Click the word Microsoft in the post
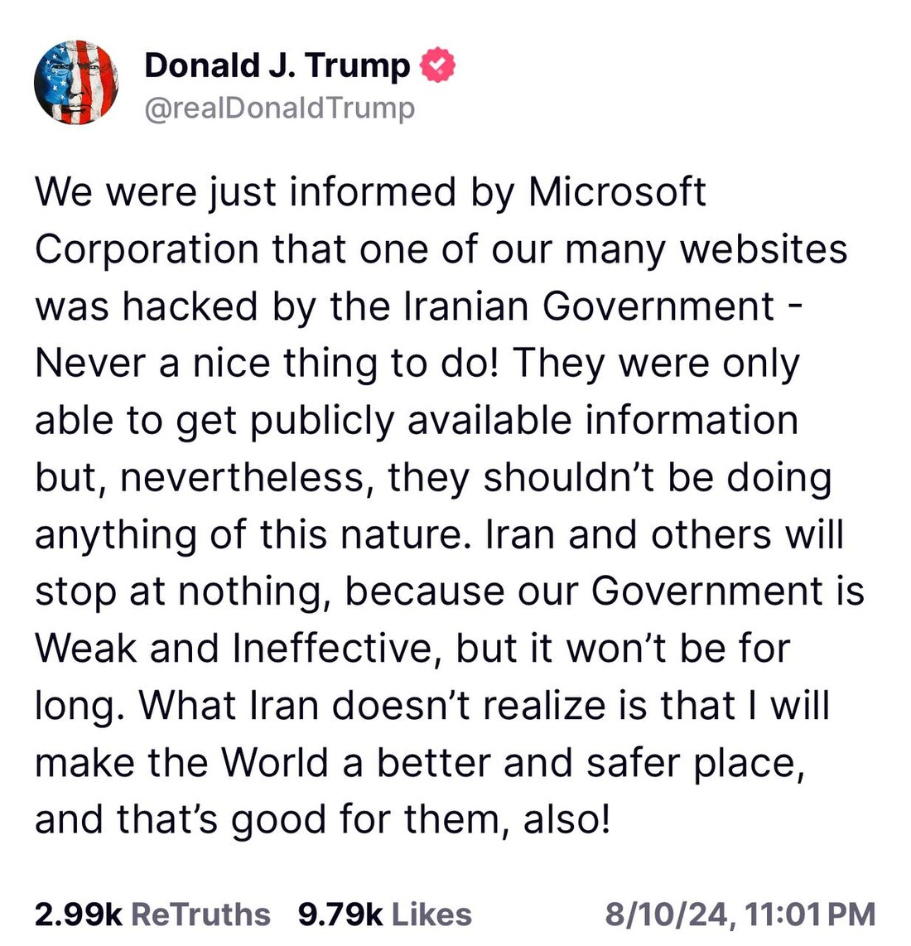The image size is (911, 946). tap(617, 192)
